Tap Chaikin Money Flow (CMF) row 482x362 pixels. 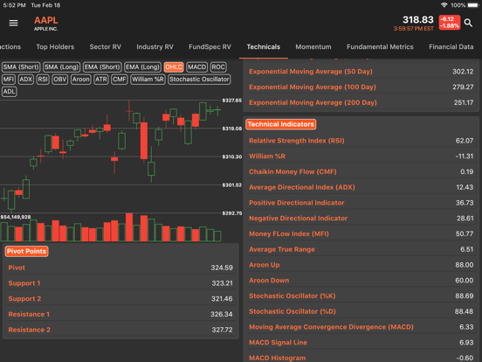coord(361,171)
